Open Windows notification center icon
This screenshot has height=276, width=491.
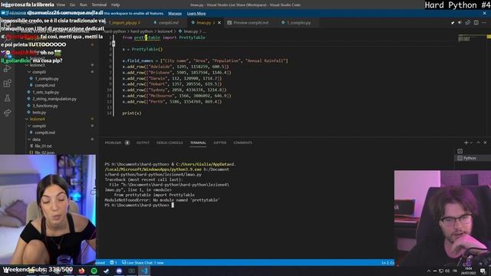[x=483, y=271]
